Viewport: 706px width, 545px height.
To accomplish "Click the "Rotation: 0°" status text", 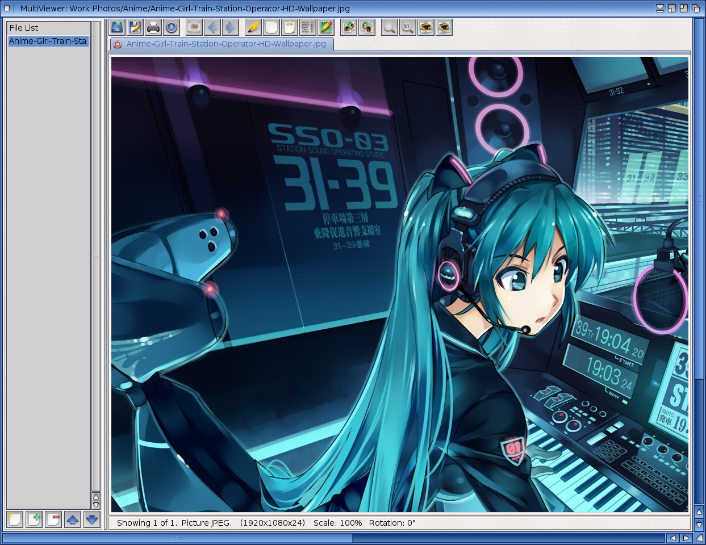I will coord(392,523).
